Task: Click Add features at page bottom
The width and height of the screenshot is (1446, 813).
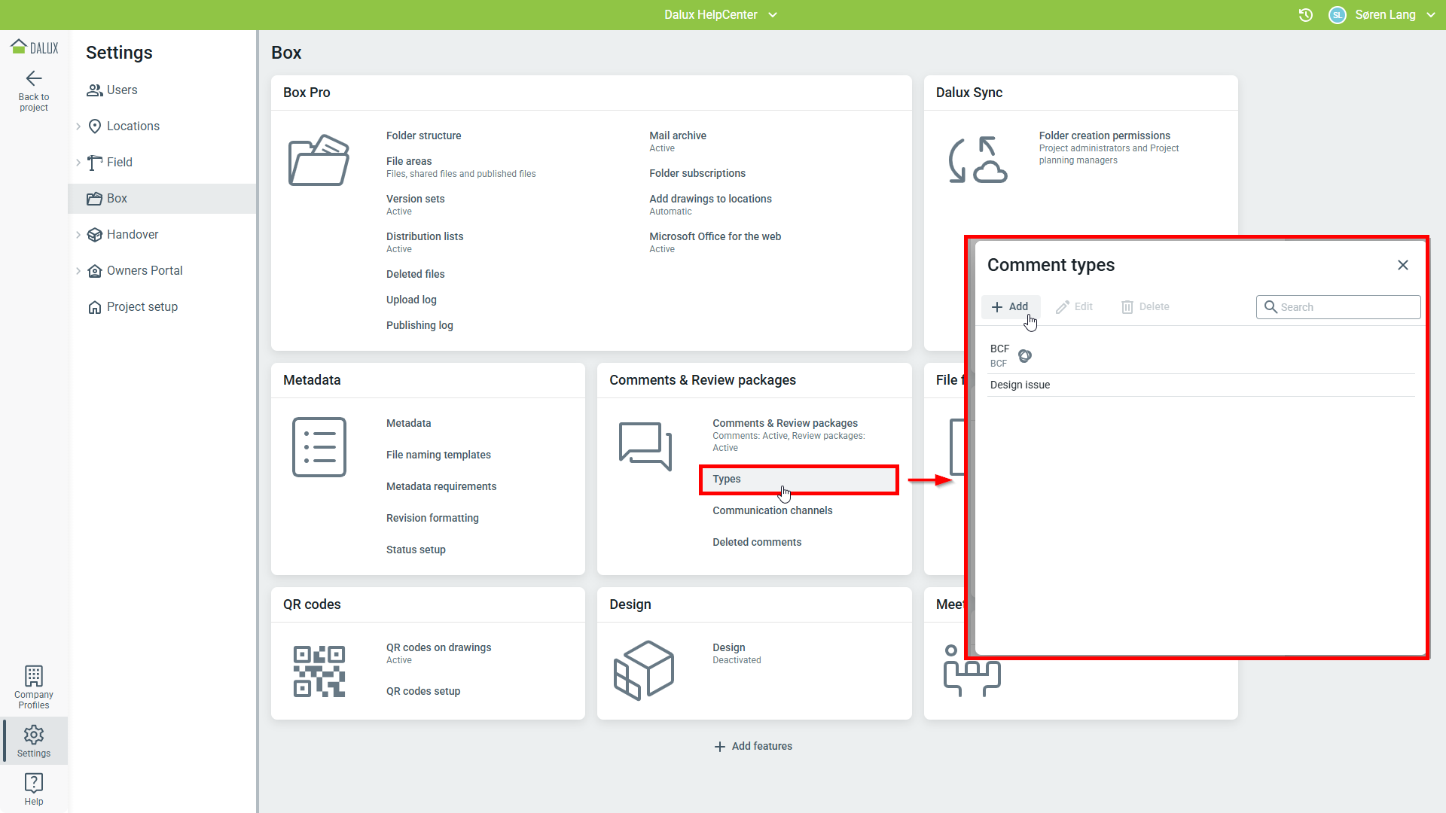Action: click(753, 746)
